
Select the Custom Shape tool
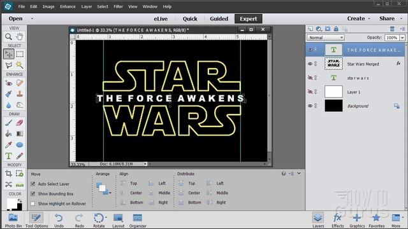click(20, 145)
